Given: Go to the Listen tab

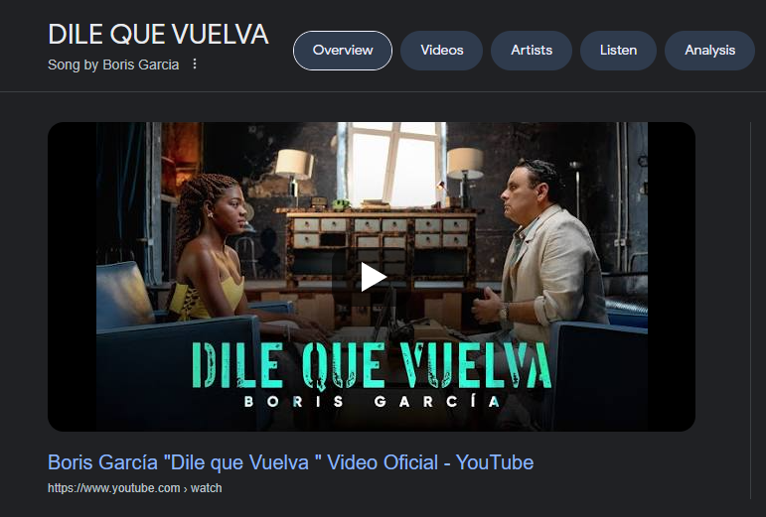Looking at the screenshot, I should coord(619,51).
